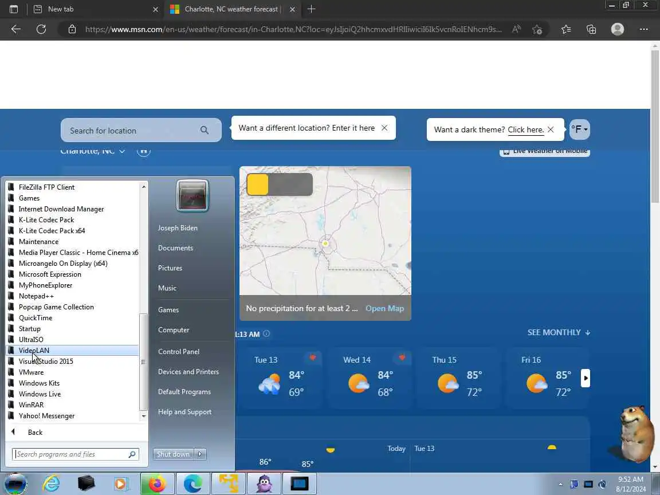Screen dimensions: 660x495
Task: Open Firefox from taskbar
Action: 157,484
